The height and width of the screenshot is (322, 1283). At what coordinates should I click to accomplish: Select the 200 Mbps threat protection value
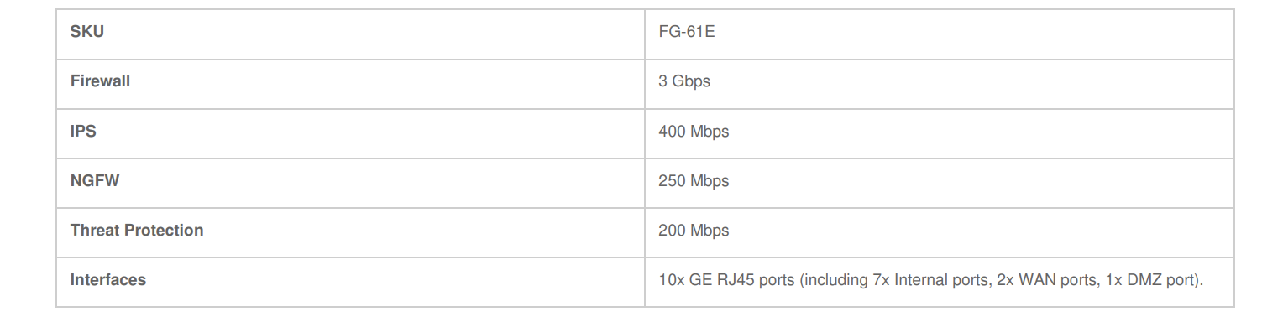694,231
